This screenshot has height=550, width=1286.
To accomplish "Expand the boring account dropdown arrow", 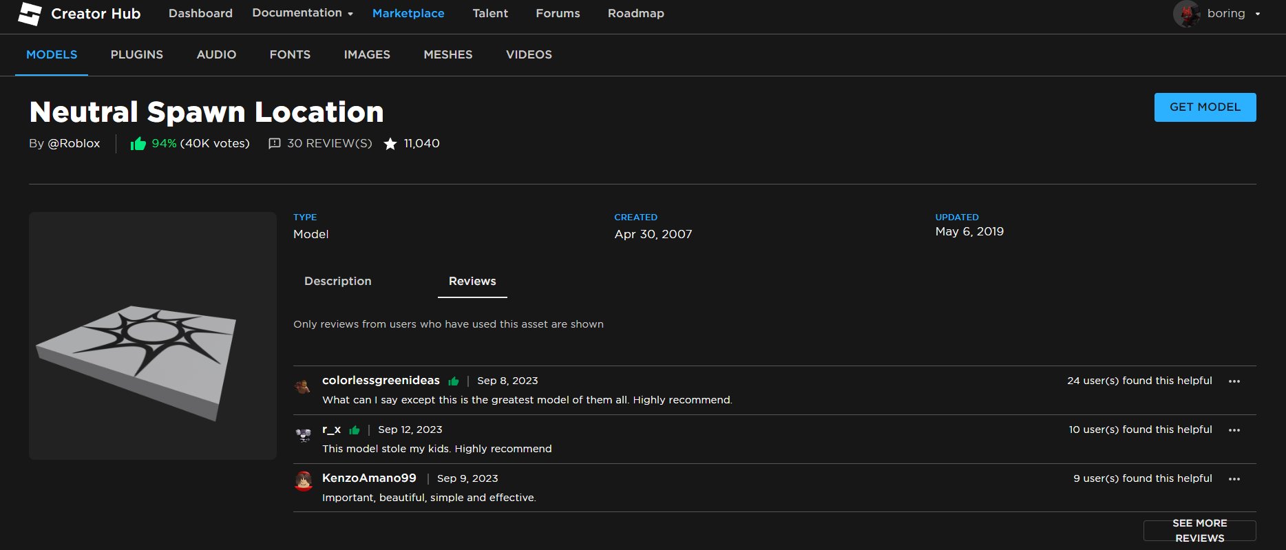I will tap(1258, 14).
